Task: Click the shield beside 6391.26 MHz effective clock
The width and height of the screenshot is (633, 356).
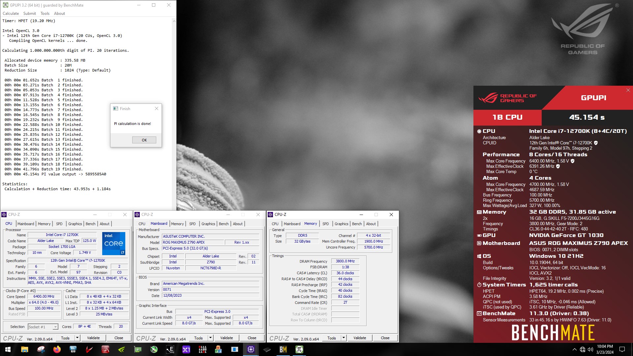Action: (558, 166)
